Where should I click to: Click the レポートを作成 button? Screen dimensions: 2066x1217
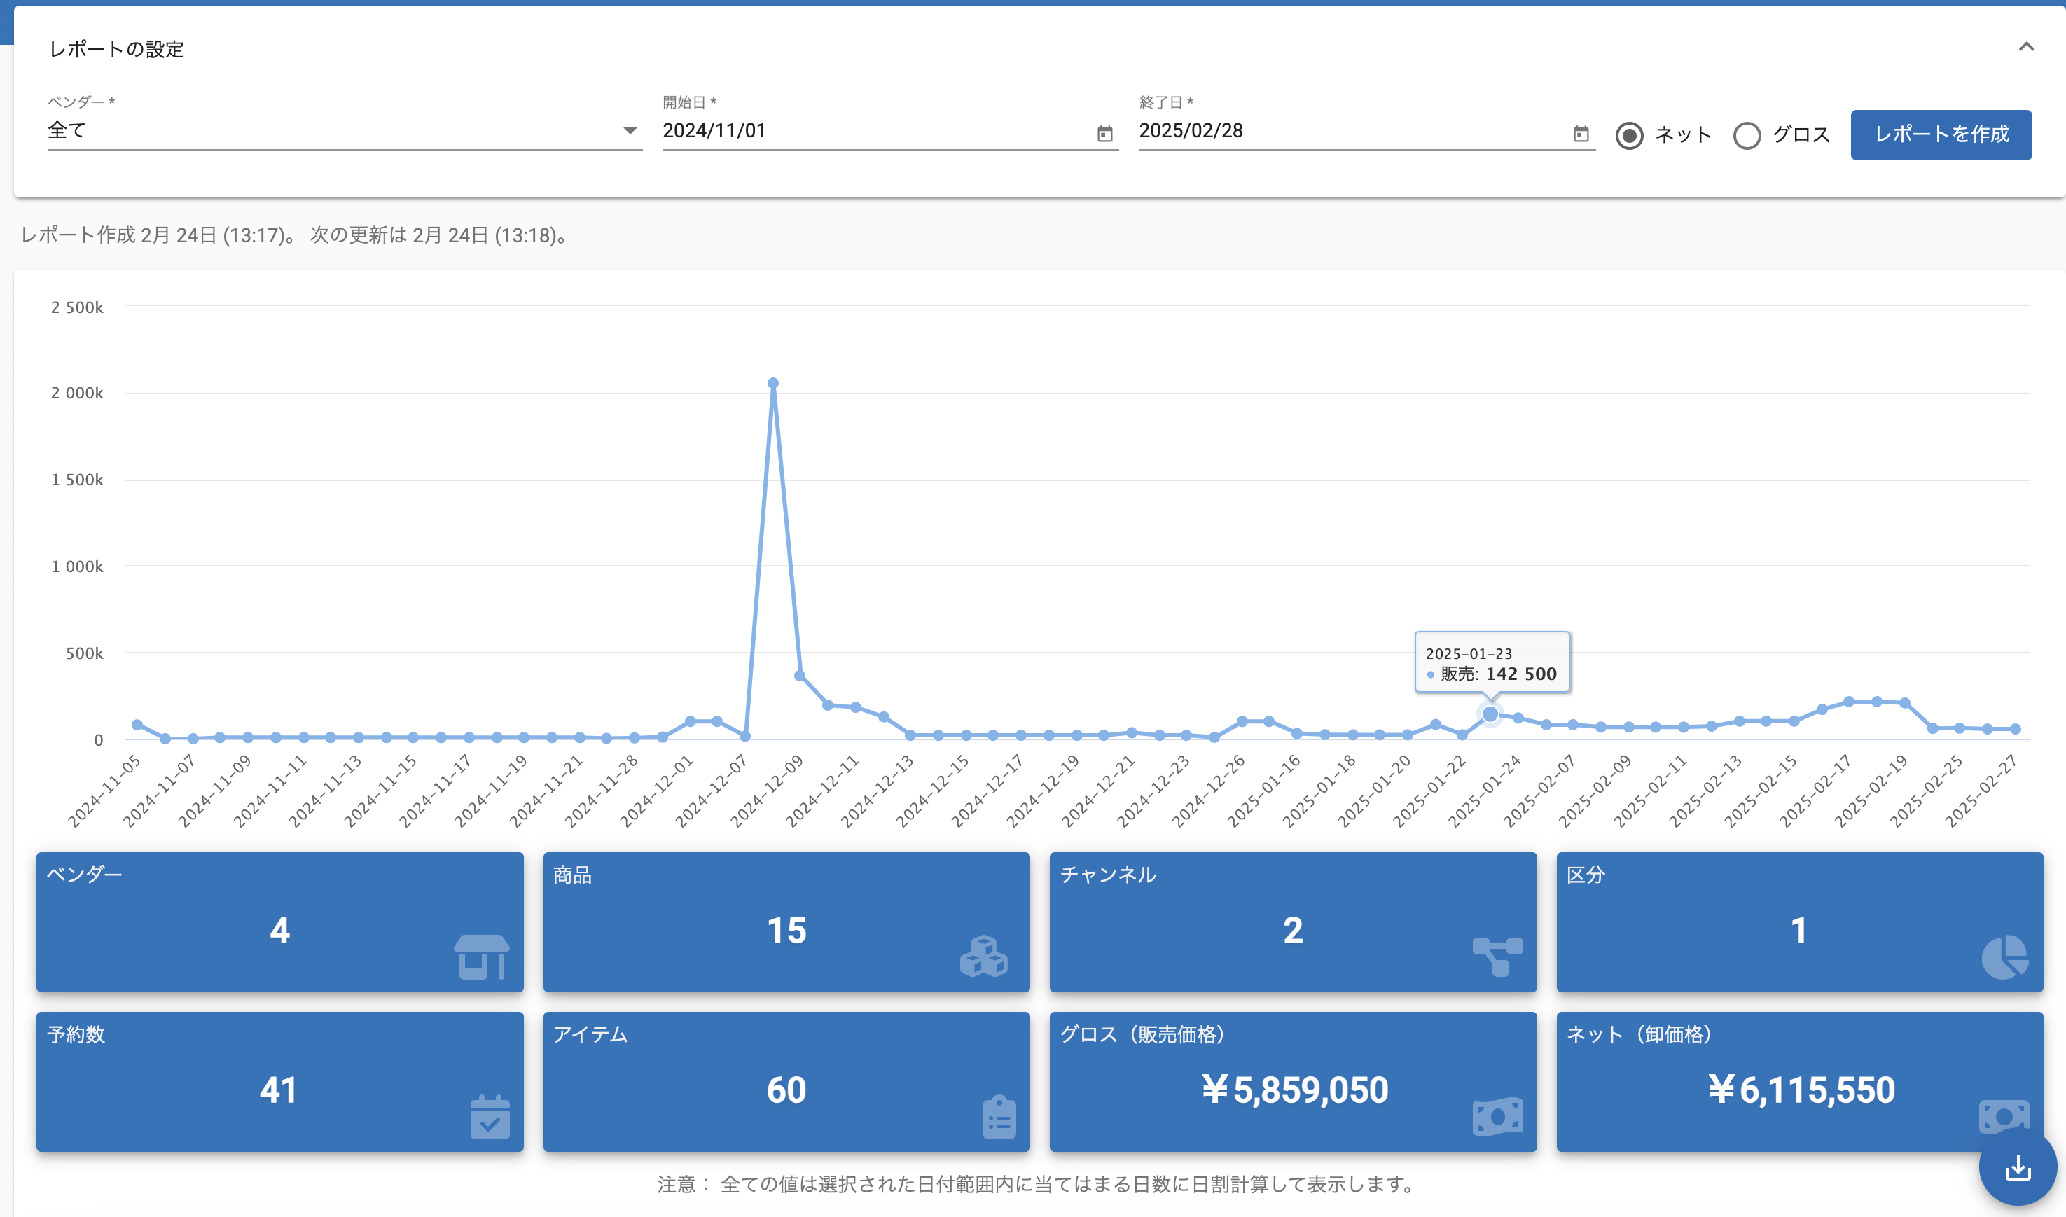[x=1941, y=134]
